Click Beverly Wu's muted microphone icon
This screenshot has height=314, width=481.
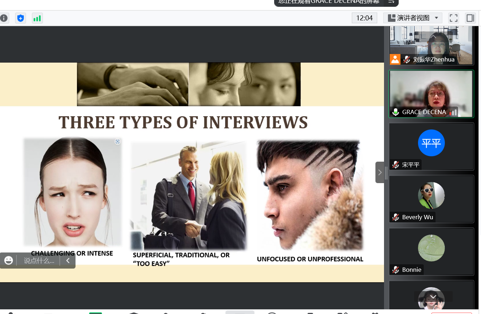[396, 217]
